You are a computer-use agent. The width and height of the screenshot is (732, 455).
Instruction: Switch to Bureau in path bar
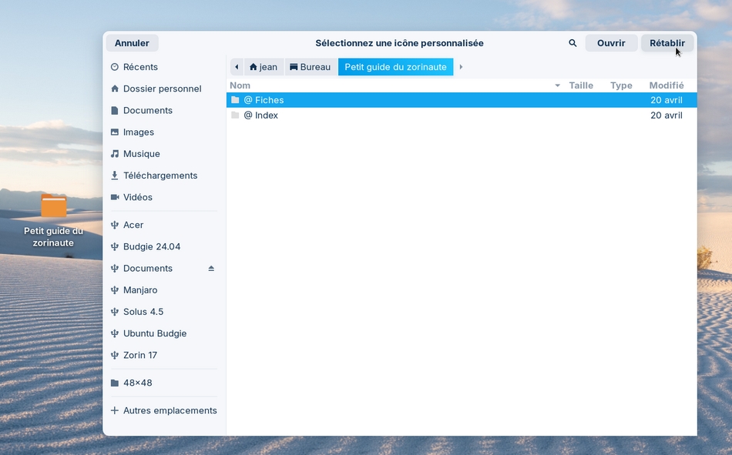310,67
